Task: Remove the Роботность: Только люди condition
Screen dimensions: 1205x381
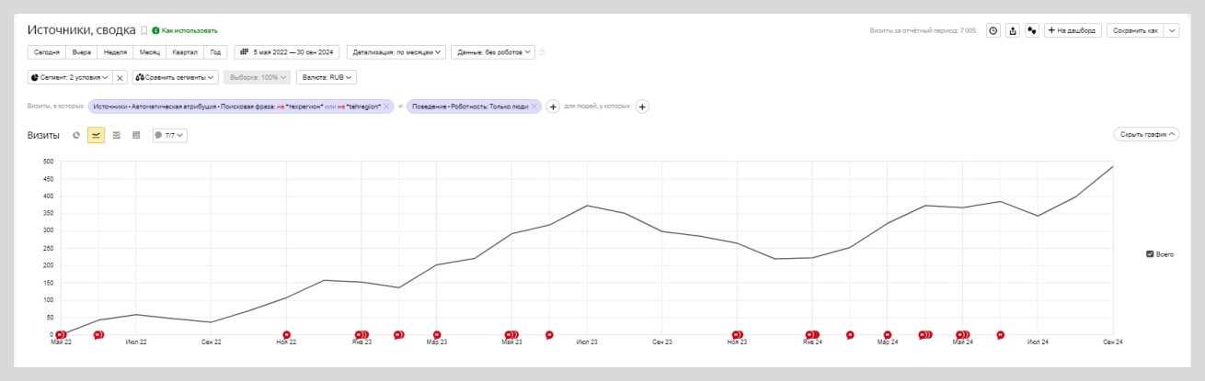Action: pos(534,106)
